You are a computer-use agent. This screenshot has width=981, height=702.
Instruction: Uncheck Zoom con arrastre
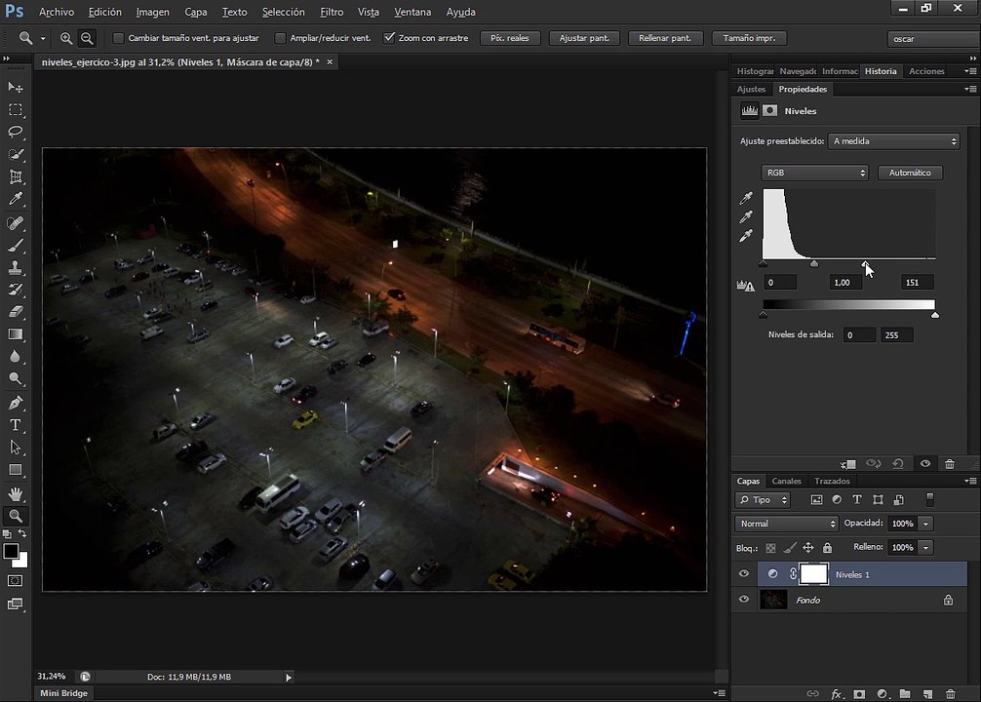pyautogui.click(x=389, y=38)
